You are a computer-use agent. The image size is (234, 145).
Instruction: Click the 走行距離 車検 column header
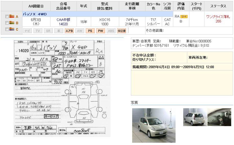pos(132,6)
